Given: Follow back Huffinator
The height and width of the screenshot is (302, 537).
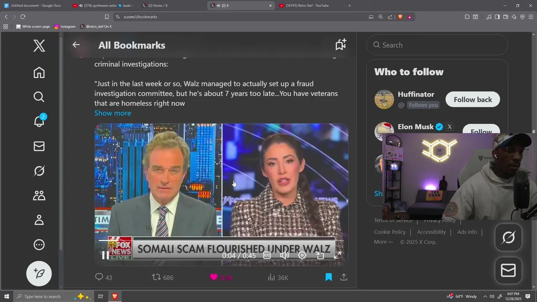Looking at the screenshot, I should pos(473,99).
